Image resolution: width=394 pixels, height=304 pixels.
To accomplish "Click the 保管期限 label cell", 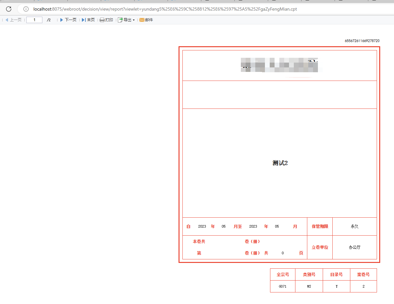I will pos(320,226).
